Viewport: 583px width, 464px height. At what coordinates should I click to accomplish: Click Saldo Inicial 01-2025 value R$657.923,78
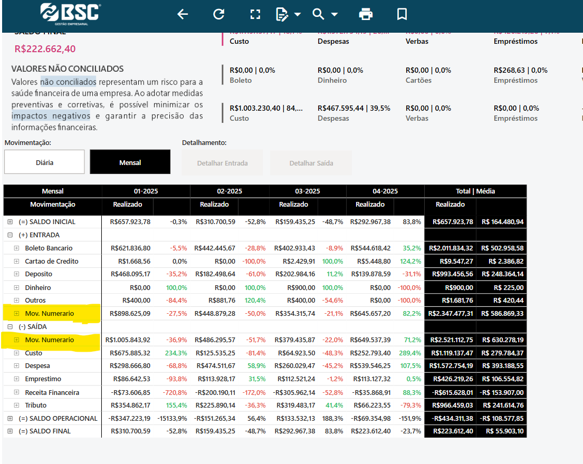[130, 222]
